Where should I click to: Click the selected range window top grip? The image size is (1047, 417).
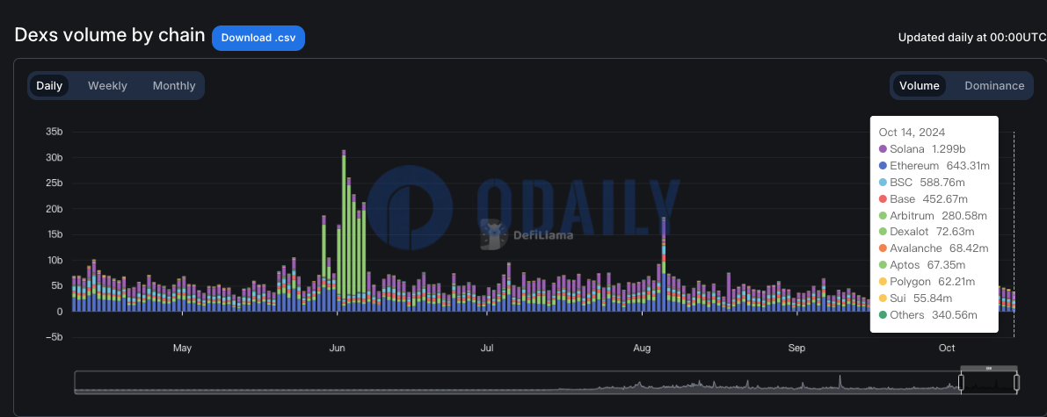989,368
